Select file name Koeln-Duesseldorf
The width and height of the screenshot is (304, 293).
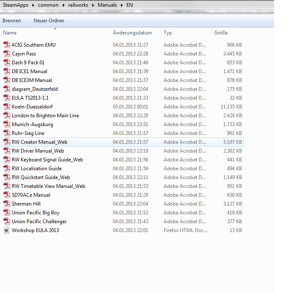[32, 107]
